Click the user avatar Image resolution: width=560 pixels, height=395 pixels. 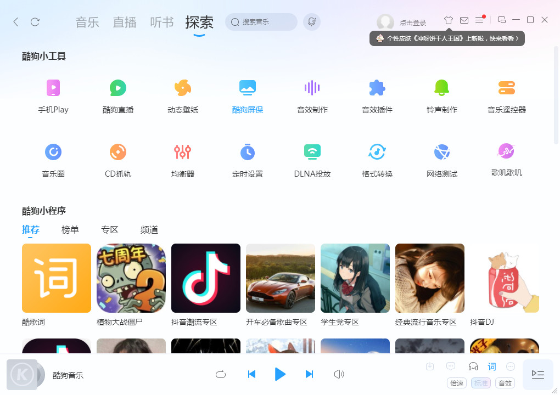click(385, 22)
